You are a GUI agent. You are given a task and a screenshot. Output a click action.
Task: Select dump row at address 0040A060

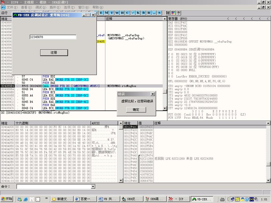pyautogui.click(x=59, y=146)
